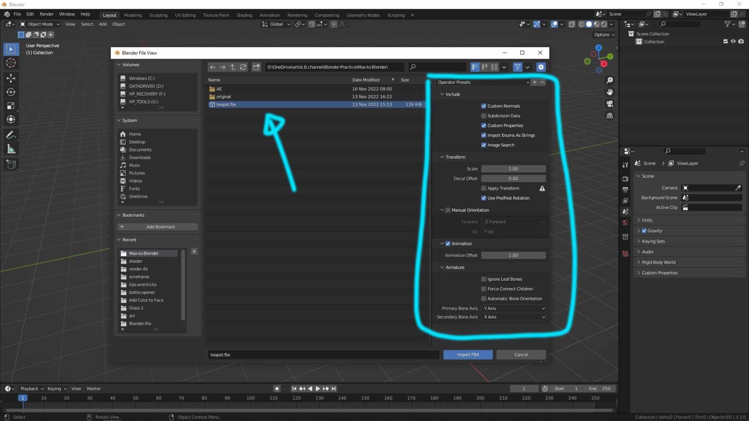This screenshot has height=421, width=749.
Task: Go back in the file browser
Action: (x=213, y=67)
